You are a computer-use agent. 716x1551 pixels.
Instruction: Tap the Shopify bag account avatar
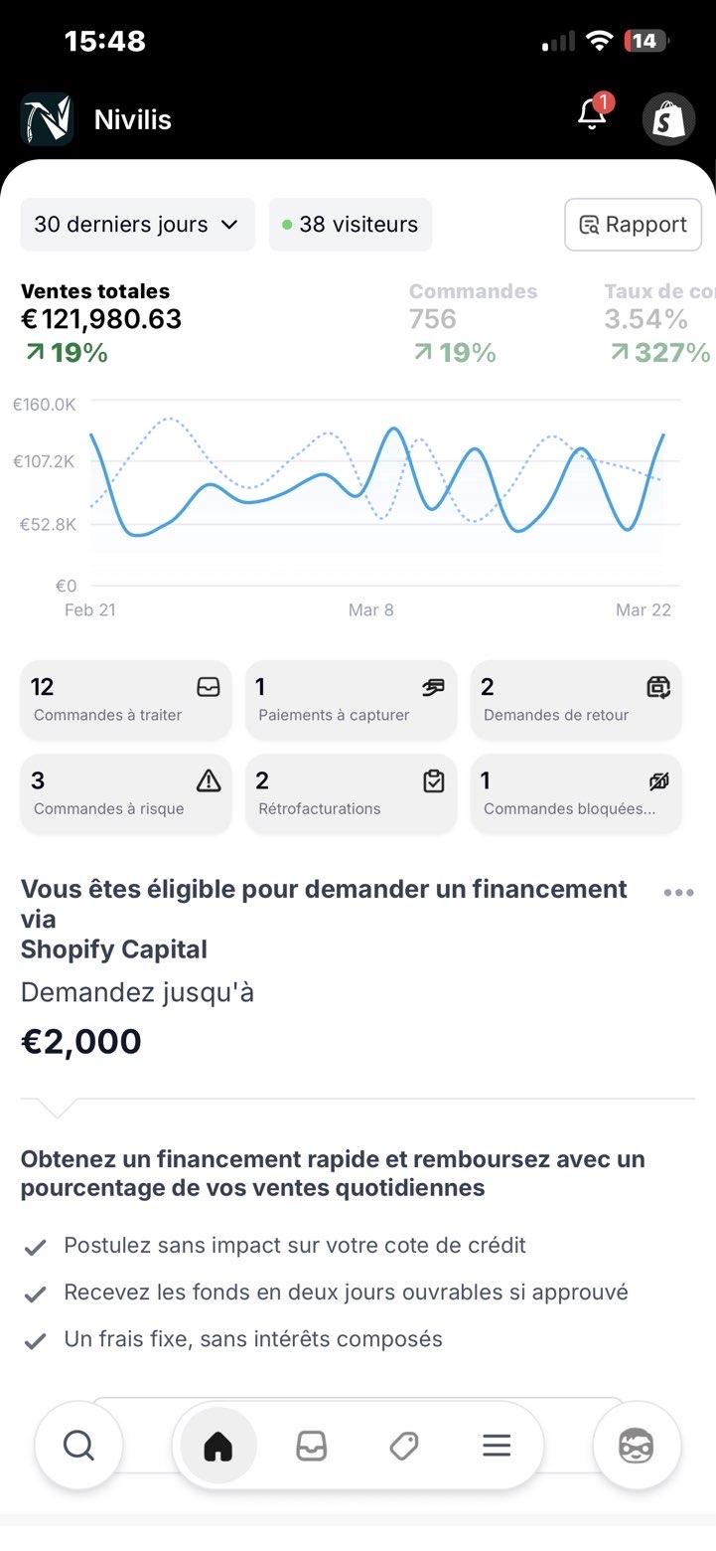(668, 120)
